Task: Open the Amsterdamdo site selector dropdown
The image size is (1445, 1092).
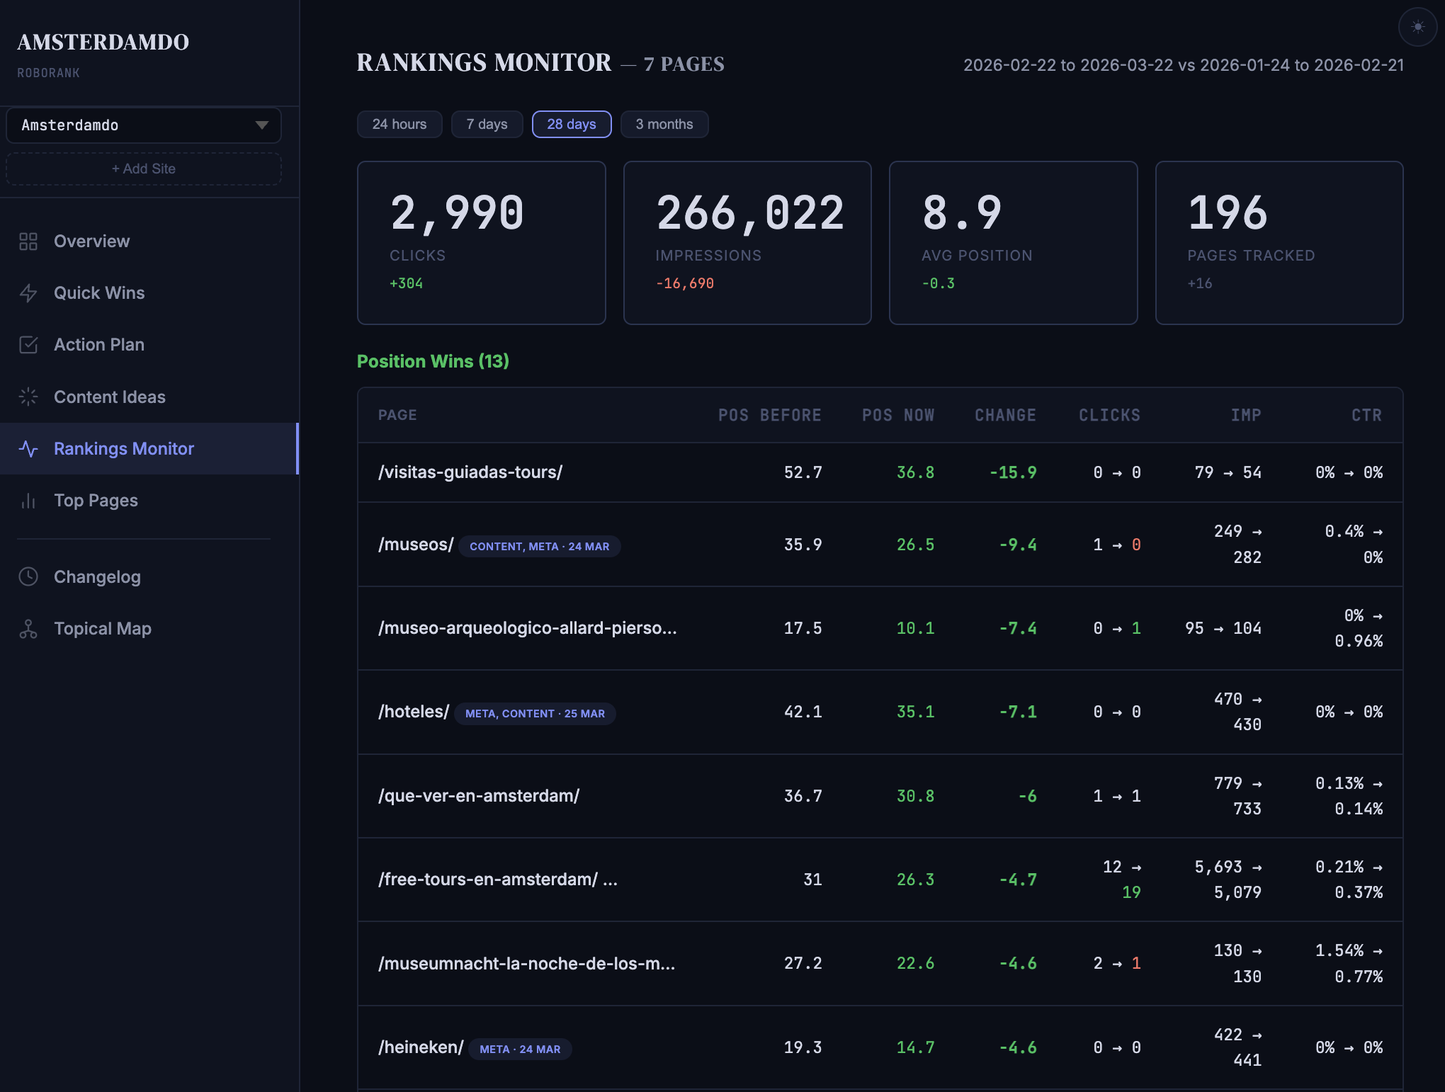Action: pyautogui.click(x=143, y=125)
